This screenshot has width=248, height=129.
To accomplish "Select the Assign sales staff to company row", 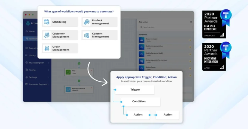I will pos(165,61).
